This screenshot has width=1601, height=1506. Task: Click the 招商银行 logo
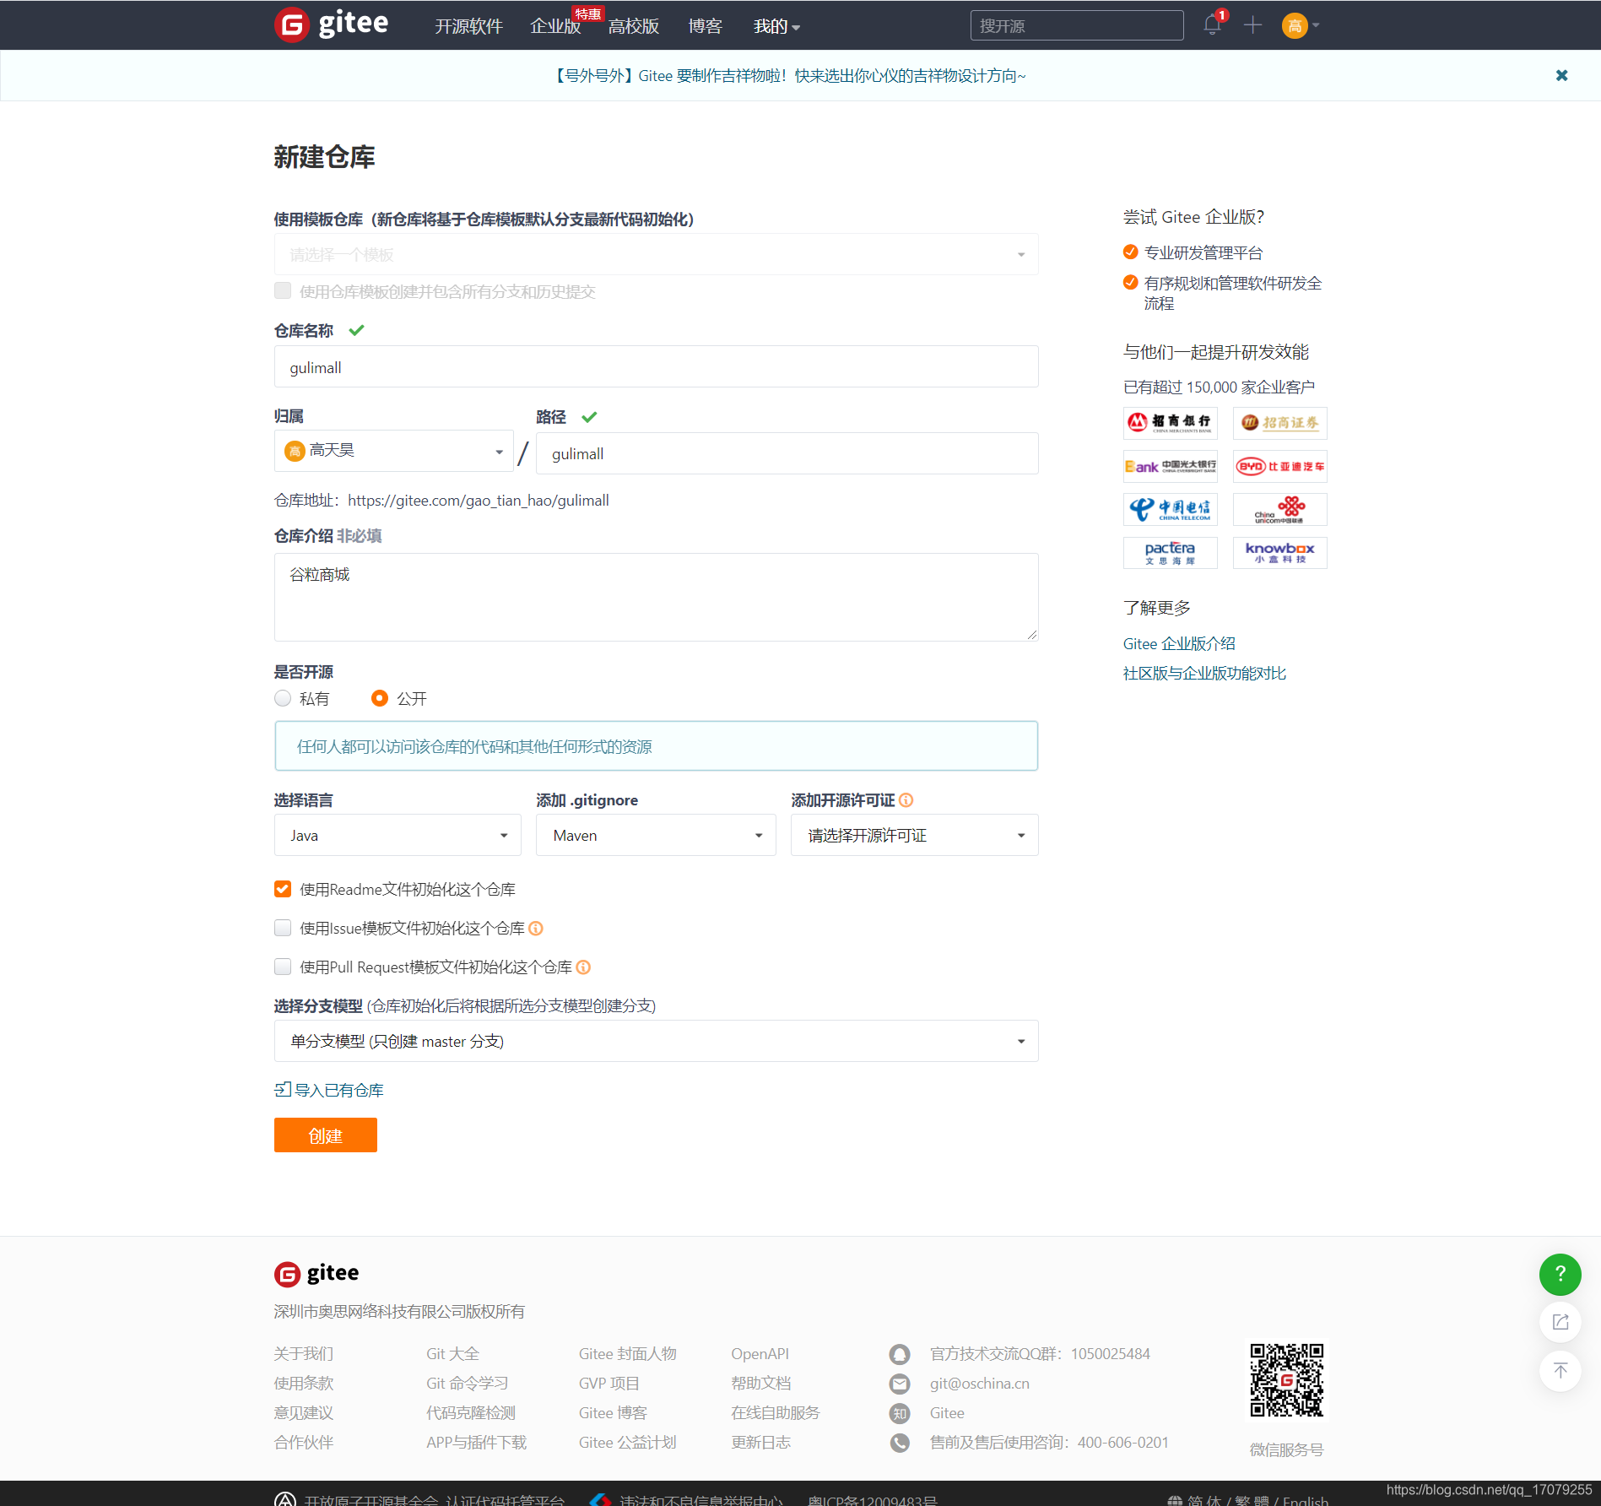pyautogui.click(x=1170, y=422)
